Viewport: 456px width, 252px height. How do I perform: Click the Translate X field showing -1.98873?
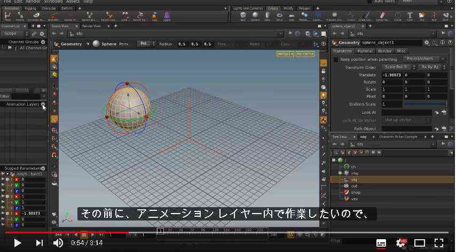click(x=392, y=75)
